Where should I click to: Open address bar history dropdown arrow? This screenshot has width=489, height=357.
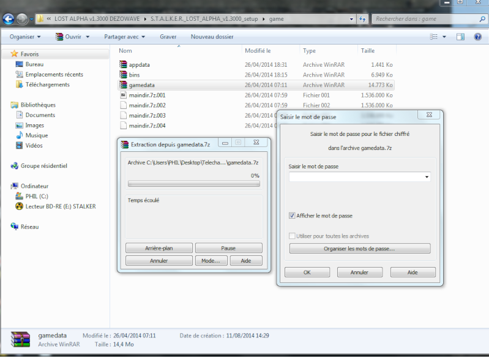[351, 19]
